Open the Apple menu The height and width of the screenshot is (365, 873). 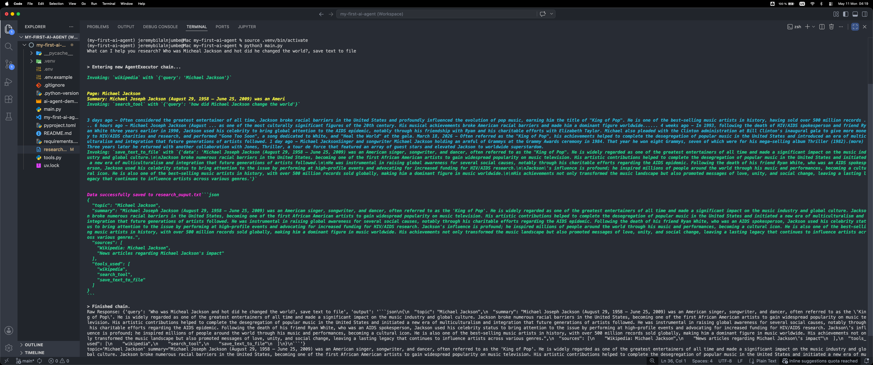[7, 4]
